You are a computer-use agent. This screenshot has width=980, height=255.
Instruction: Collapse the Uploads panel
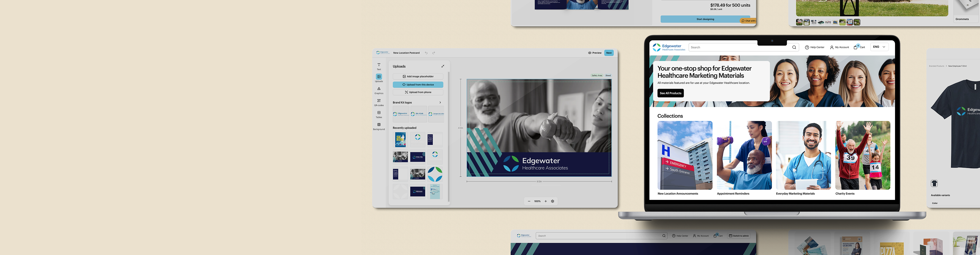click(443, 66)
